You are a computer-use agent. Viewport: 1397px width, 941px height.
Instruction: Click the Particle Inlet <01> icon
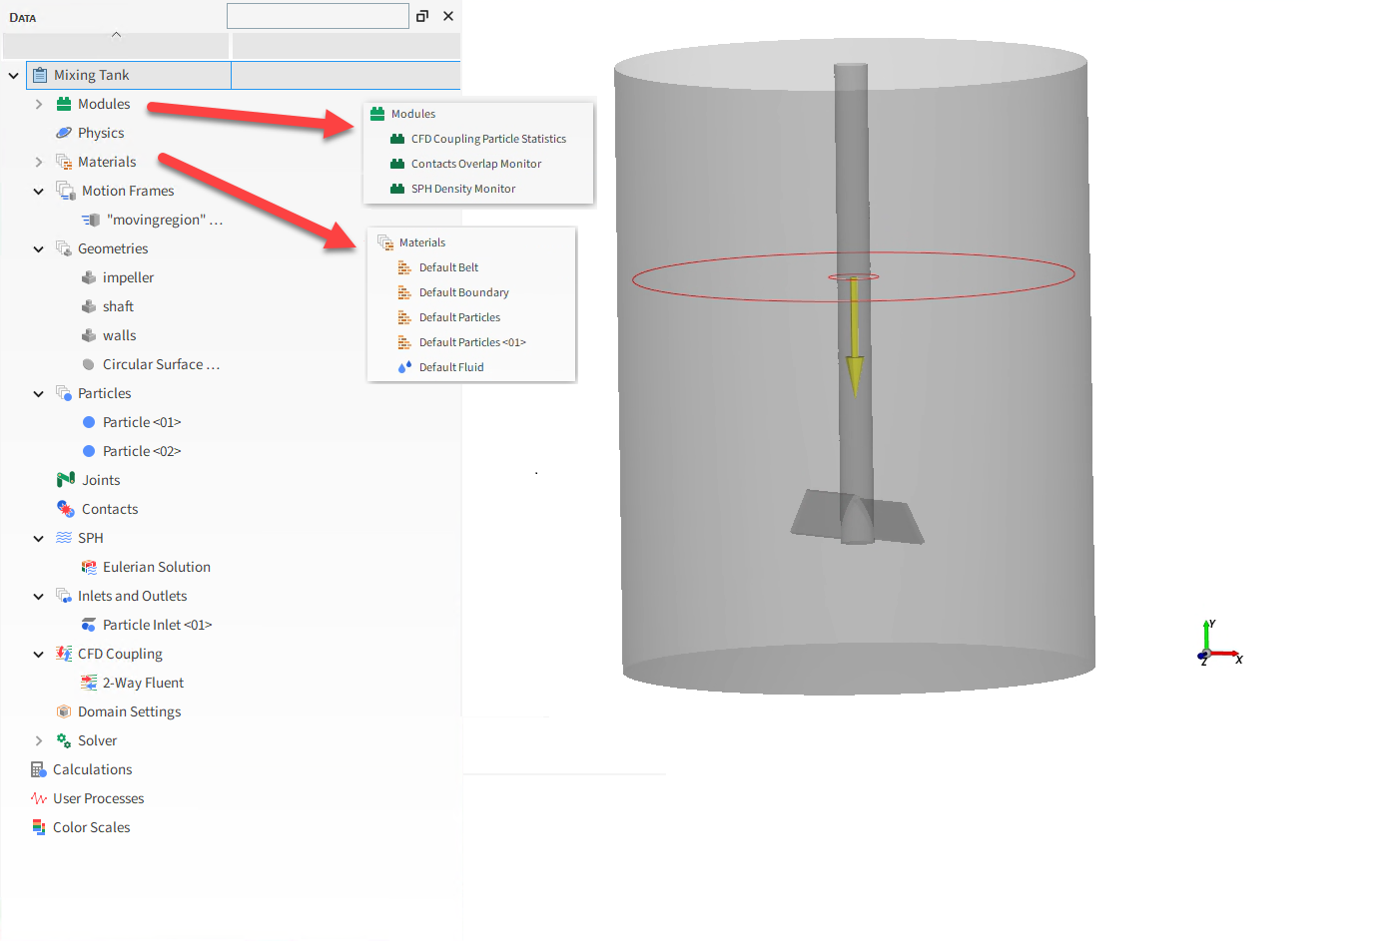(89, 625)
